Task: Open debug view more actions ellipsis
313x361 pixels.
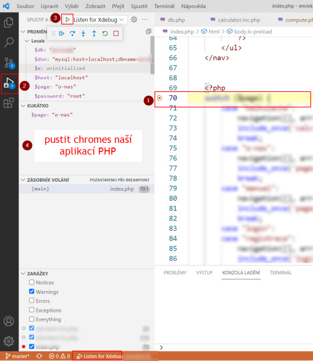Action: coord(145,20)
